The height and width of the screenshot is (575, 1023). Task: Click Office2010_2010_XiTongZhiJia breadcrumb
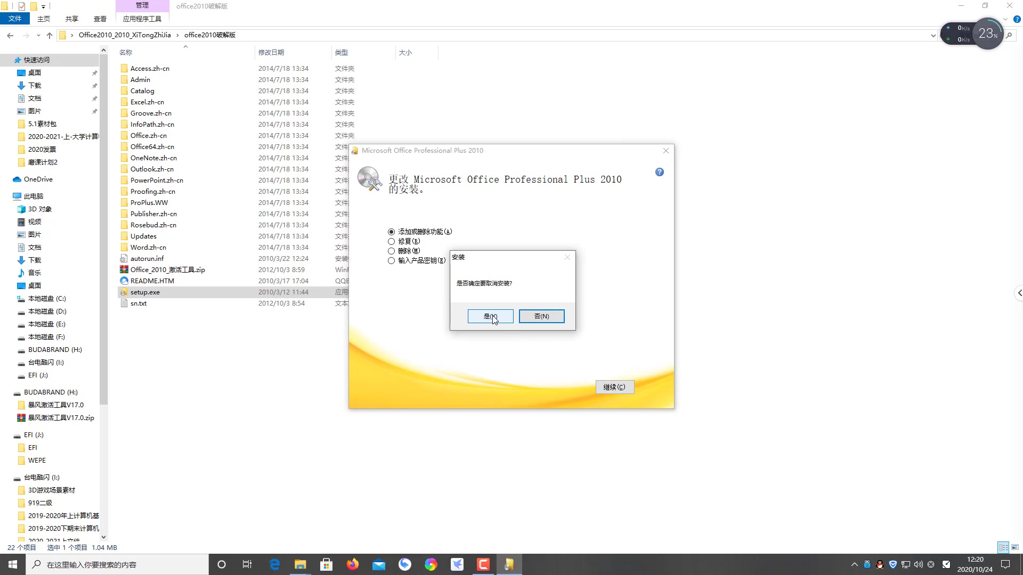pos(125,35)
